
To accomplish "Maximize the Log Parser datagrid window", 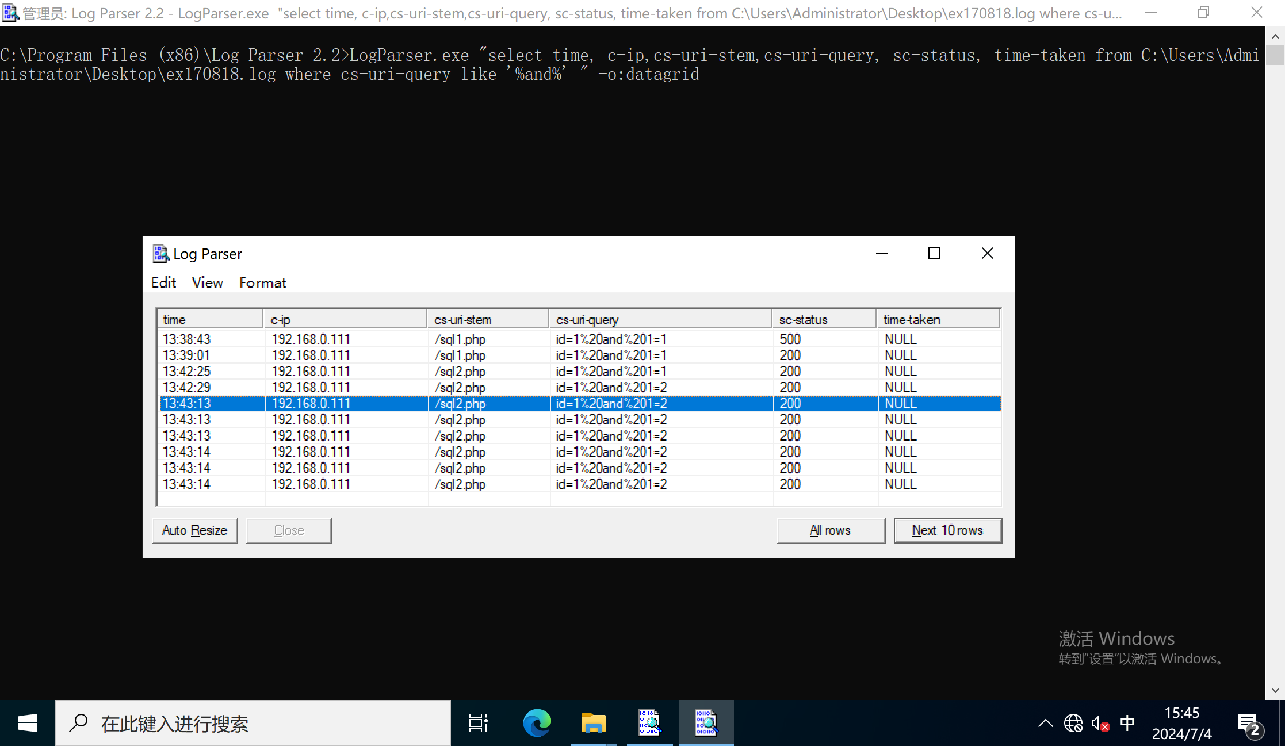I will (934, 253).
